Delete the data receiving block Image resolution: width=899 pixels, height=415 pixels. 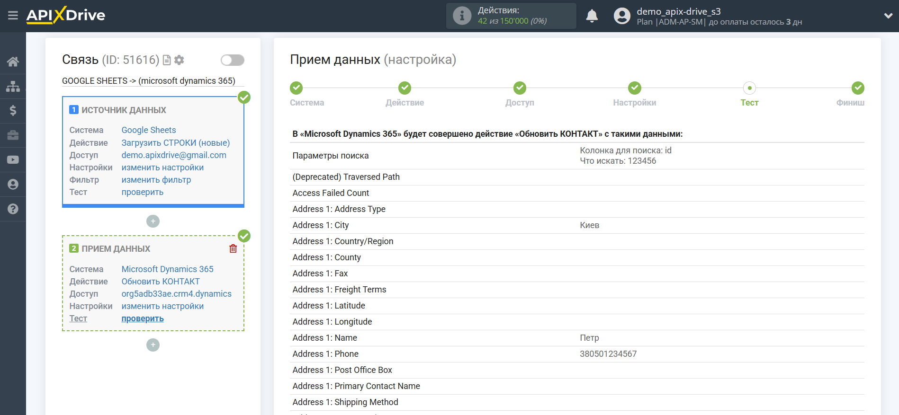pos(233,248)
